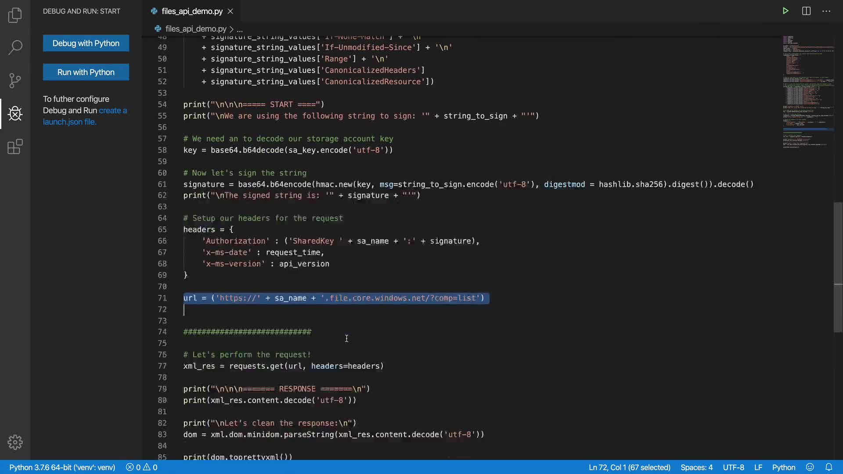This screenshot has height=474, width=843.
Task: Switch to the files_api_demo.py tab
Action: tap(192, 11)
